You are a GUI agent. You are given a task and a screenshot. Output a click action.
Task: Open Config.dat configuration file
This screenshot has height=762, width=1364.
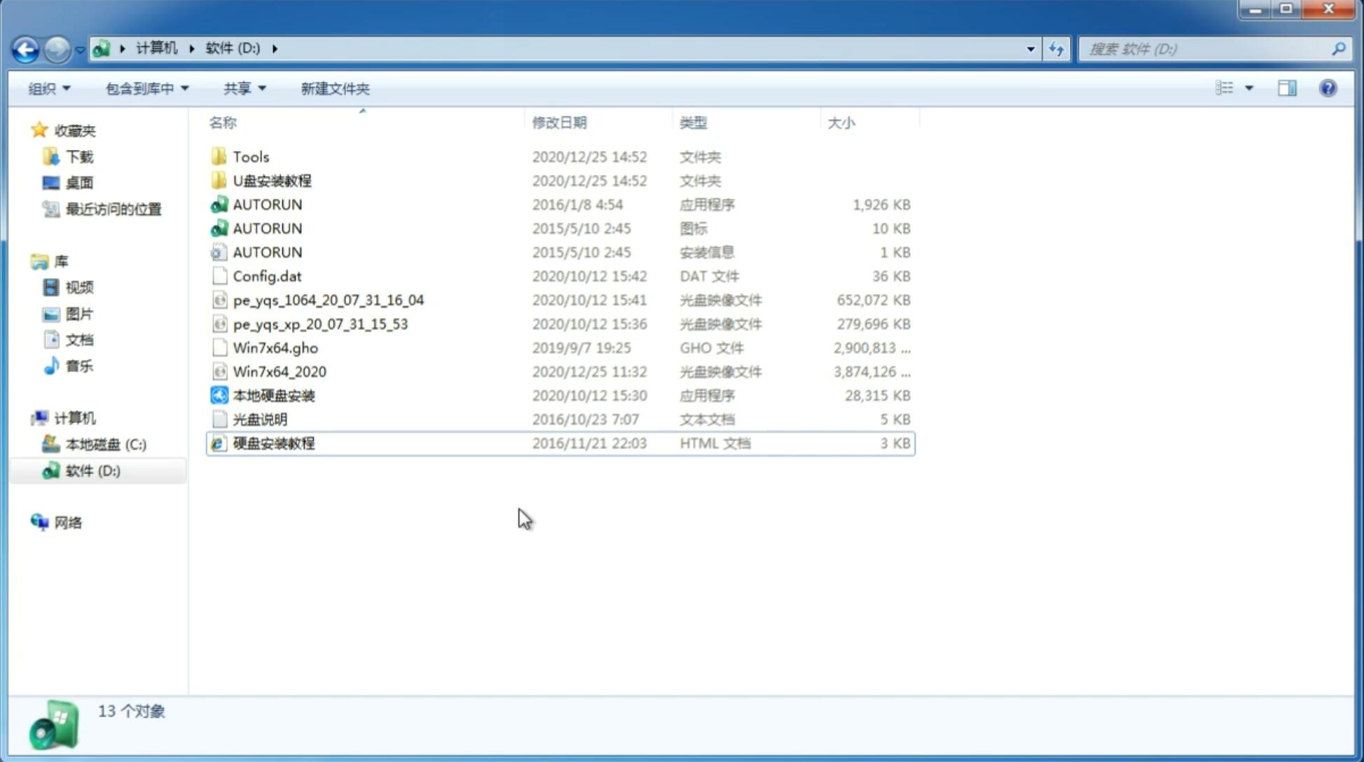coord(267,275)
